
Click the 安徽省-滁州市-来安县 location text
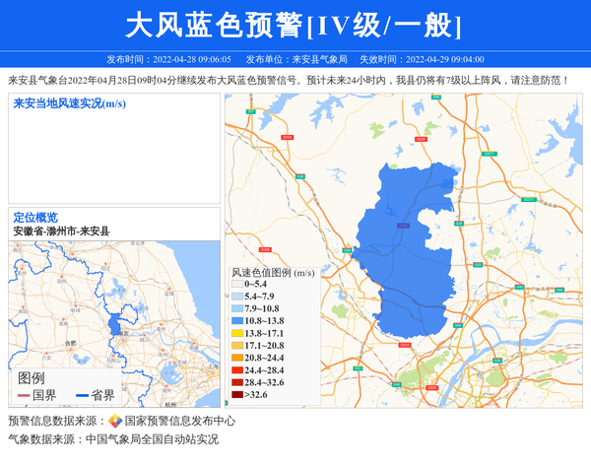tap(61, 232)
